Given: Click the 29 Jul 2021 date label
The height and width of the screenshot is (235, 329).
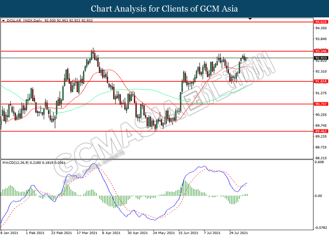Looking at the screenshot, I should coord(239,232).
